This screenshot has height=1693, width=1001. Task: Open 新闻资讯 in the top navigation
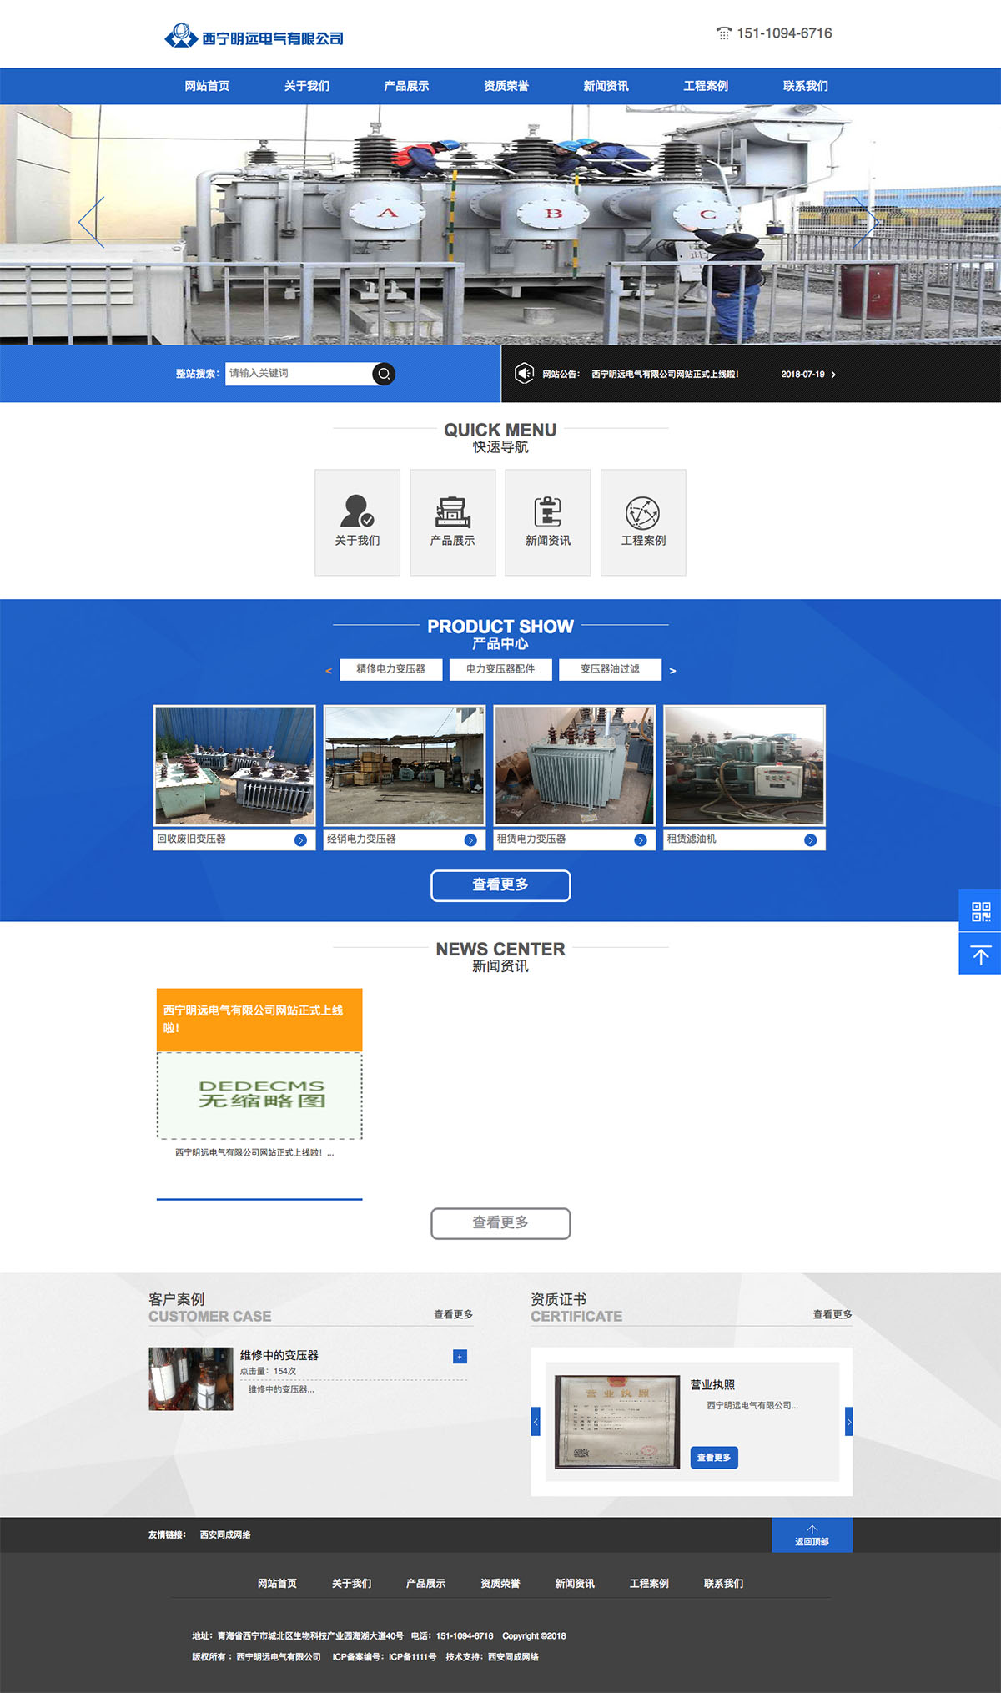pos(606,86)
